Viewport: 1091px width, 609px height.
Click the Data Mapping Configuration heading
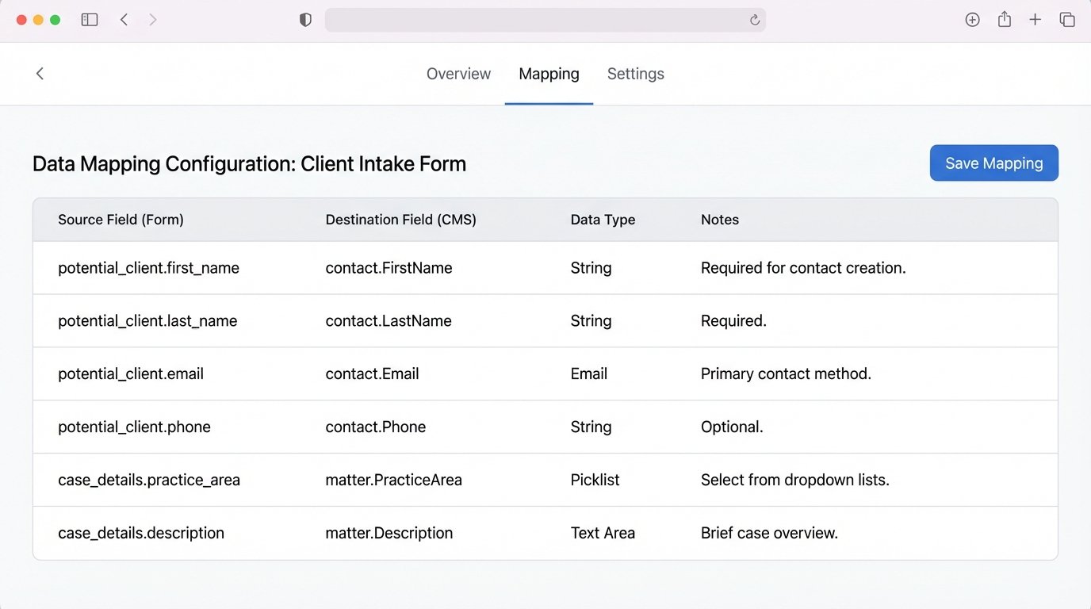(249, 163)
